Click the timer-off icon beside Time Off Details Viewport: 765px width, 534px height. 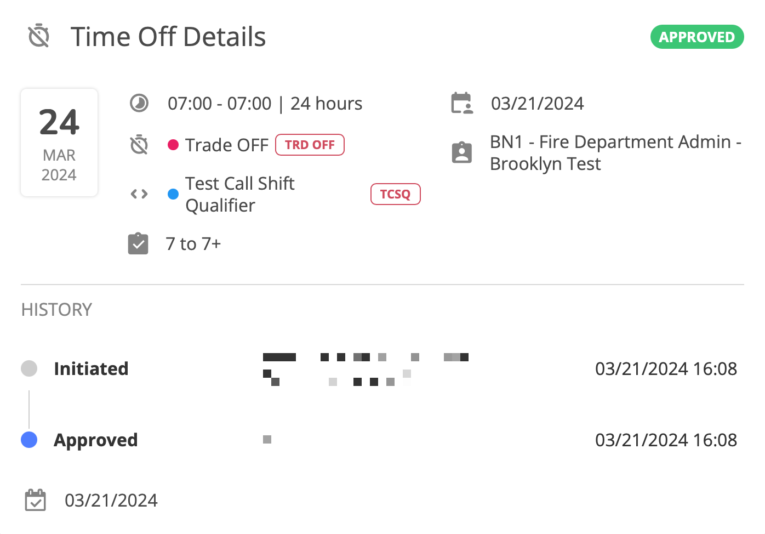click(x=39, y=36)
